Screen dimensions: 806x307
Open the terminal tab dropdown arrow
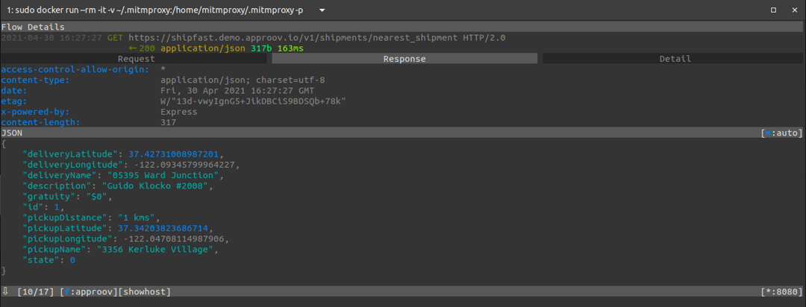tap(322, 10)
